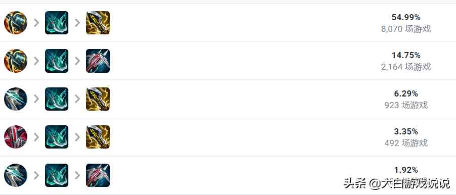Viewport: 456px width, 195px height.
Task: Click the gray-teal round item in the 6.29% row
Action: [16, 99]
